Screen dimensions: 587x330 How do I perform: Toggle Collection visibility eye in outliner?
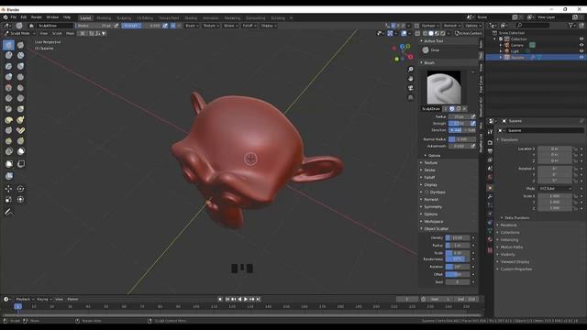[581, 38]
